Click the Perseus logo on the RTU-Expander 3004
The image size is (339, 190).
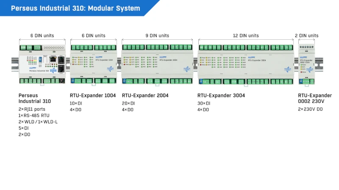(288, 69)
